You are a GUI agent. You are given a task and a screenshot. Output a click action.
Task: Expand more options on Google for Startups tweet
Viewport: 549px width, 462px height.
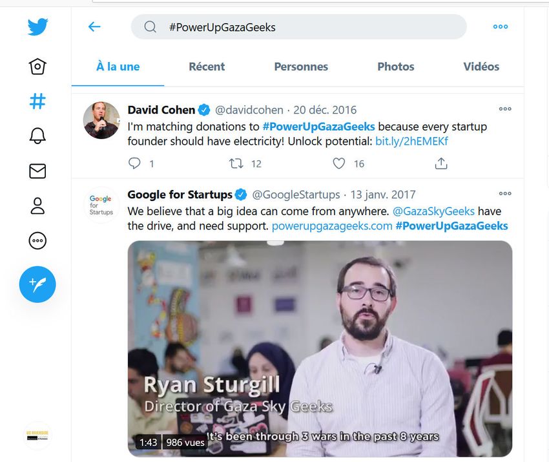[x=505, y=193]
